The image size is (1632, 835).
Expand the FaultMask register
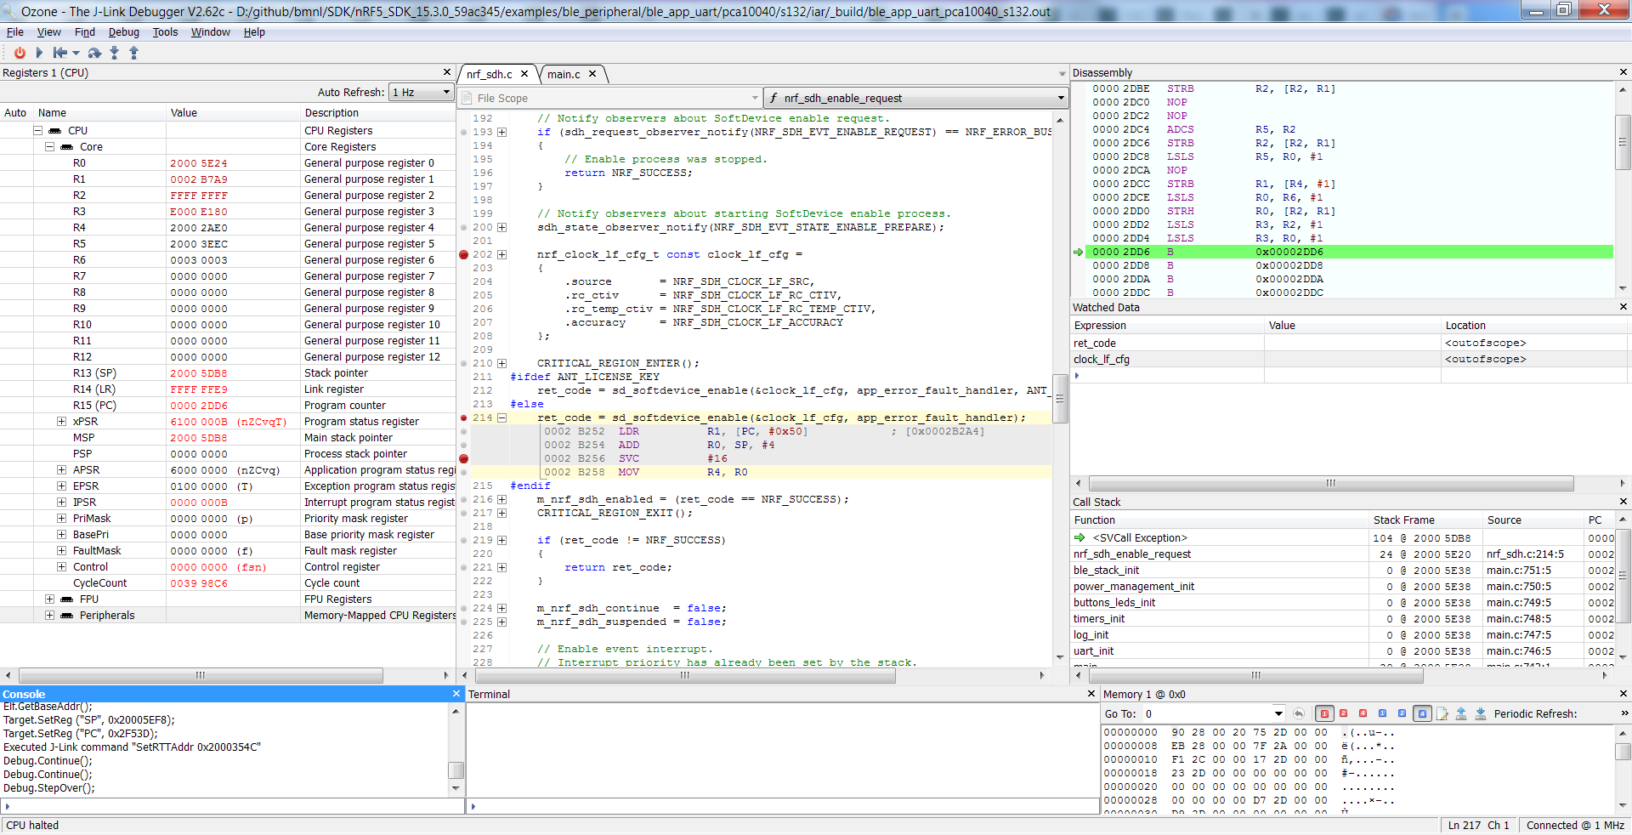click(x=61, y=551)
